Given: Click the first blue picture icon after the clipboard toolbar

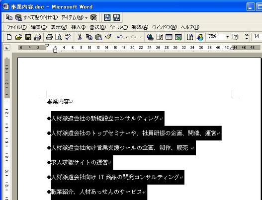Looking at the screenshot, I should (107, 17).
